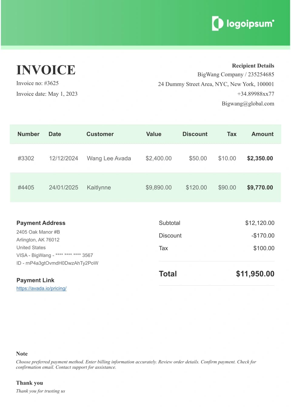Select the Amount column header
Screen dimensions: 291x409
point(262,134)
